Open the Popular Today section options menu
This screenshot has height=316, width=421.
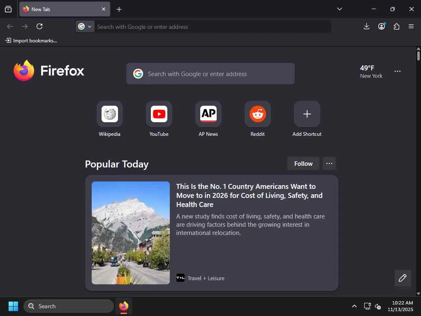(x=329, y=164)
